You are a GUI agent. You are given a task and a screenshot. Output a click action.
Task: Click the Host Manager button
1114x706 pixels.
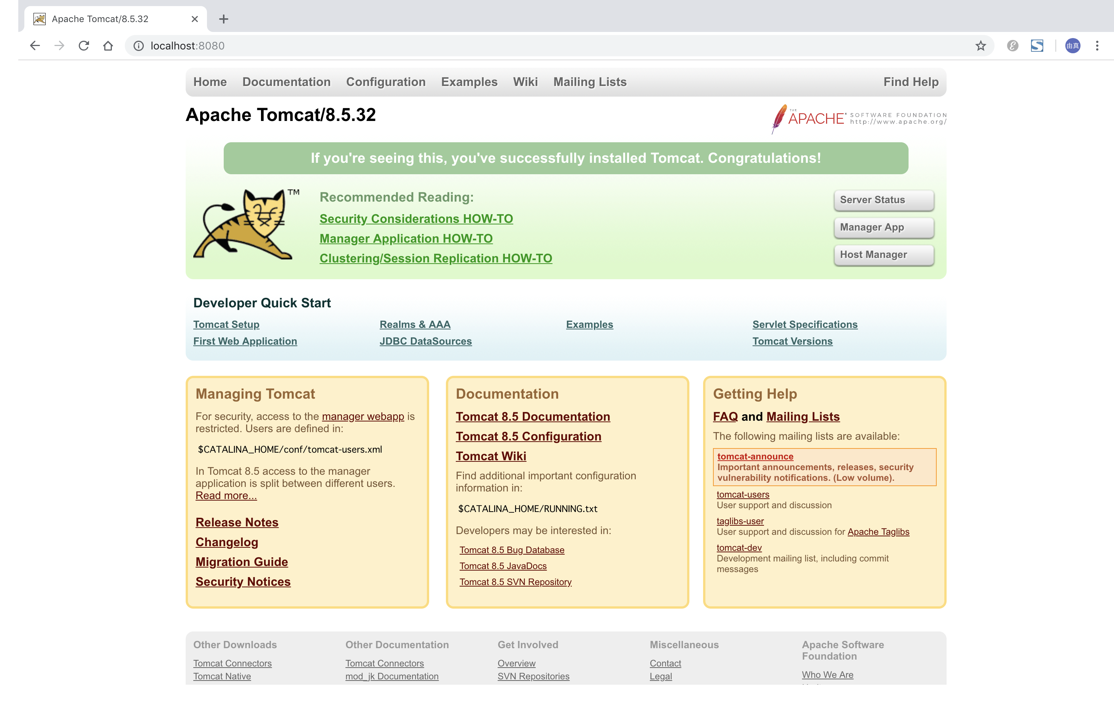(883, 254)
